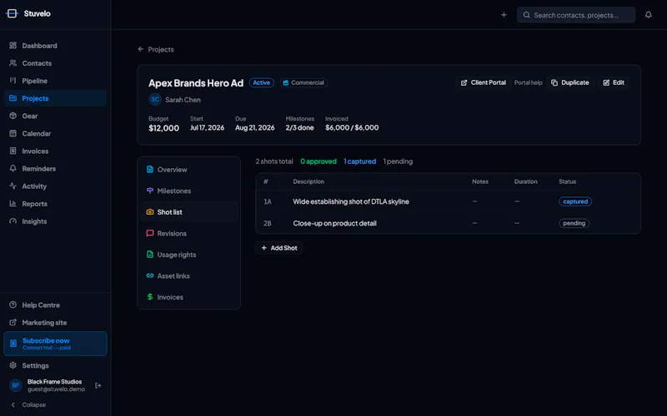Open the Revisions tab
This screenshot has height=416, width=667.
pyautogui.click(x=189, y=233)
